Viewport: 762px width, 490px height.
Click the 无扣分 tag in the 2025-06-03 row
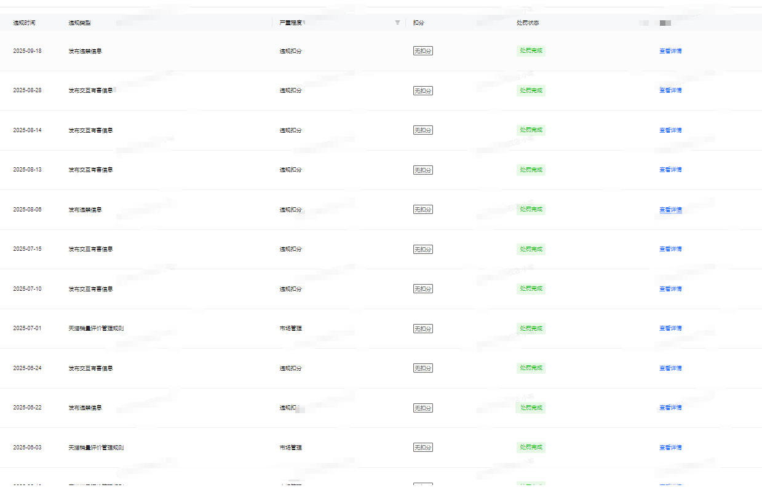[423, 448]
